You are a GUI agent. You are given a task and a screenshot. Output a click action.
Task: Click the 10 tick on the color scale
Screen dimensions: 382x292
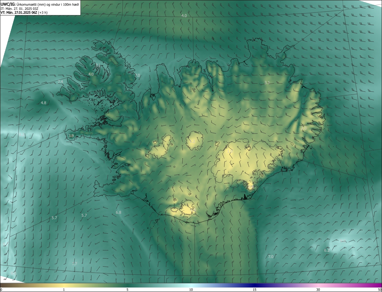(x=191, y=290)
